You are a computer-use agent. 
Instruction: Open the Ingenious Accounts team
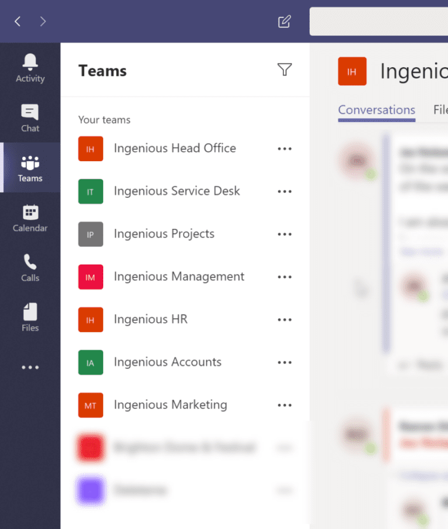pos(167,362)
